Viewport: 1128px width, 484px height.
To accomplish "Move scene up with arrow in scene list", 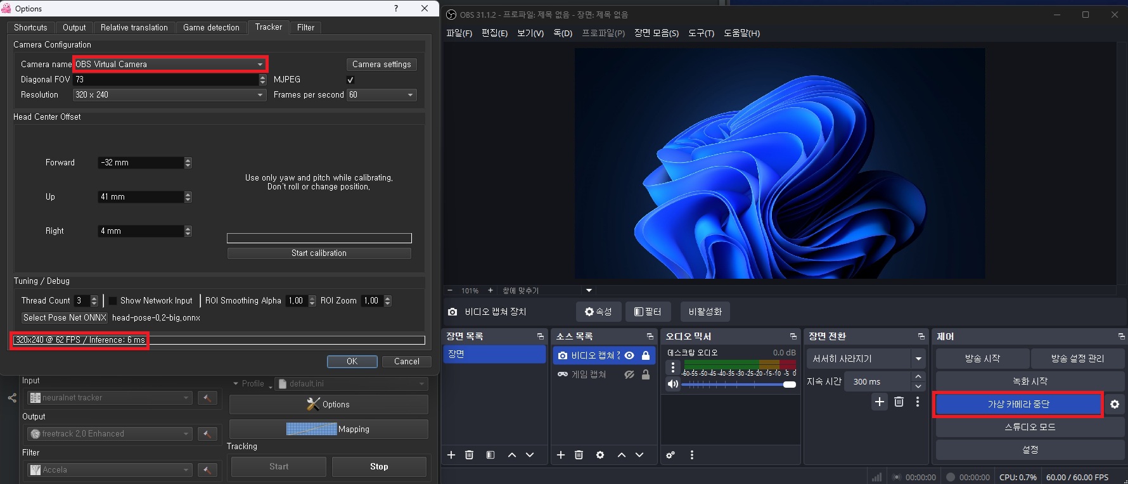I will point(512,455).
